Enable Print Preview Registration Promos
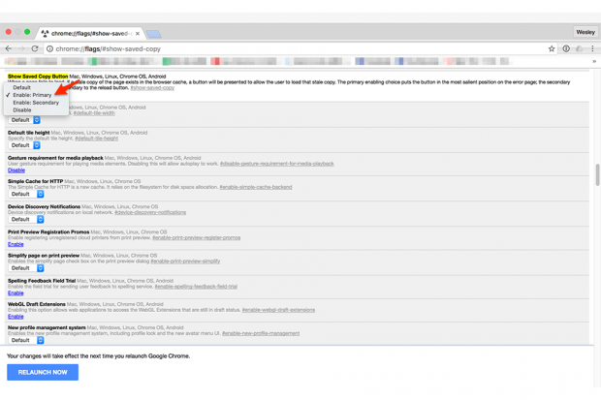The height and width of the screenshot is (400, 601). pos(16,244)
